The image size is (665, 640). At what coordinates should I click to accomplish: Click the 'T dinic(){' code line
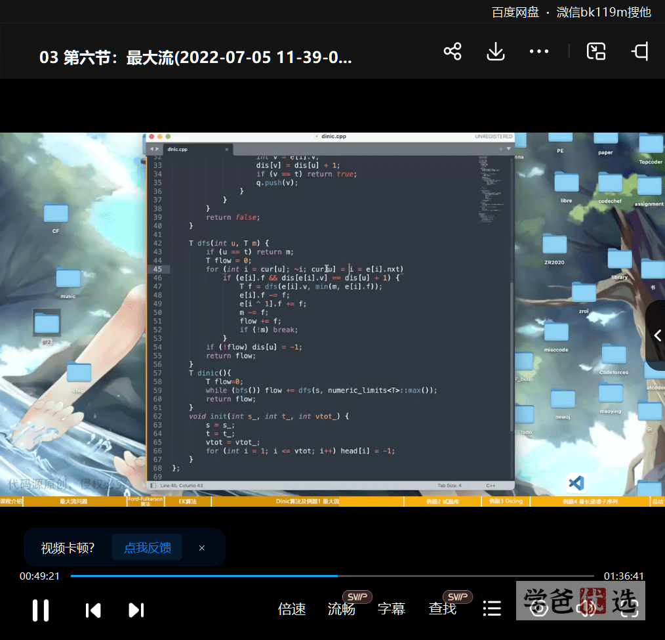210,373
